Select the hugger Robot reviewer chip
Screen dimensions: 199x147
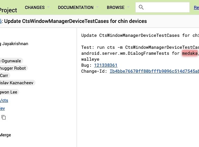[13, 68]
